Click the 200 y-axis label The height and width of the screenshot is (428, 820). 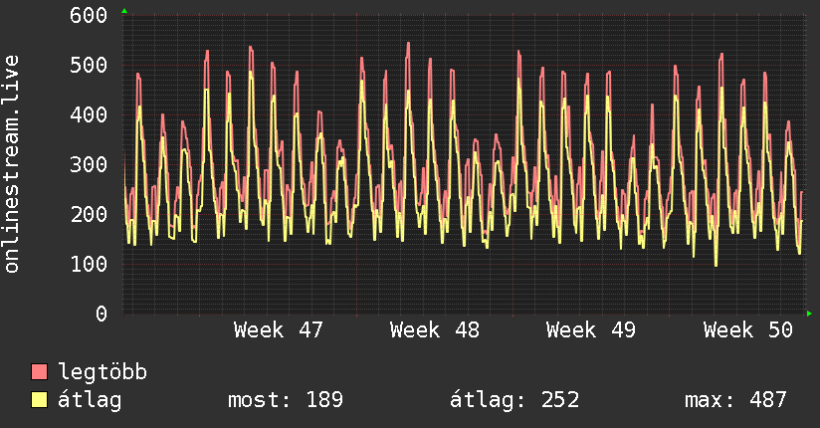[x=89, y=214]
